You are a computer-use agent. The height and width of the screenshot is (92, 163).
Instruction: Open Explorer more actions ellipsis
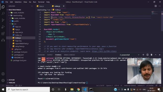click(x=32, y=6)
